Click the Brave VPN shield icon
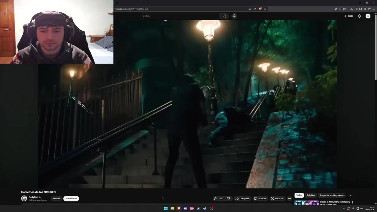The height and width of the screenshot is (212, 377). pyautogui.click(x=369, y=9)
